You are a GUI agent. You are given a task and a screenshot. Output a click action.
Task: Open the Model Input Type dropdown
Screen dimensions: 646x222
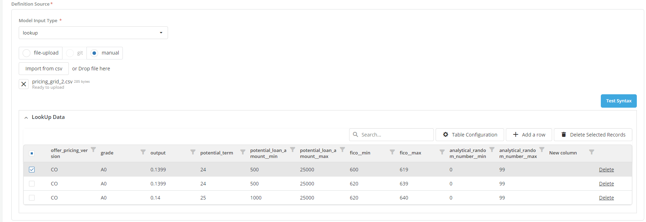(93, 33)
